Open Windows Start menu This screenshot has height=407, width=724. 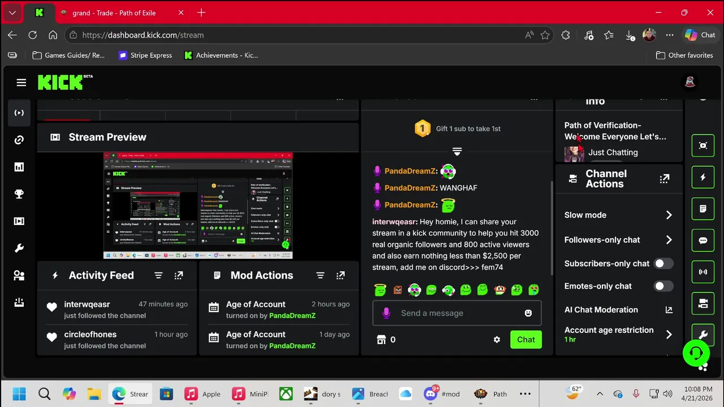(19, 394)
